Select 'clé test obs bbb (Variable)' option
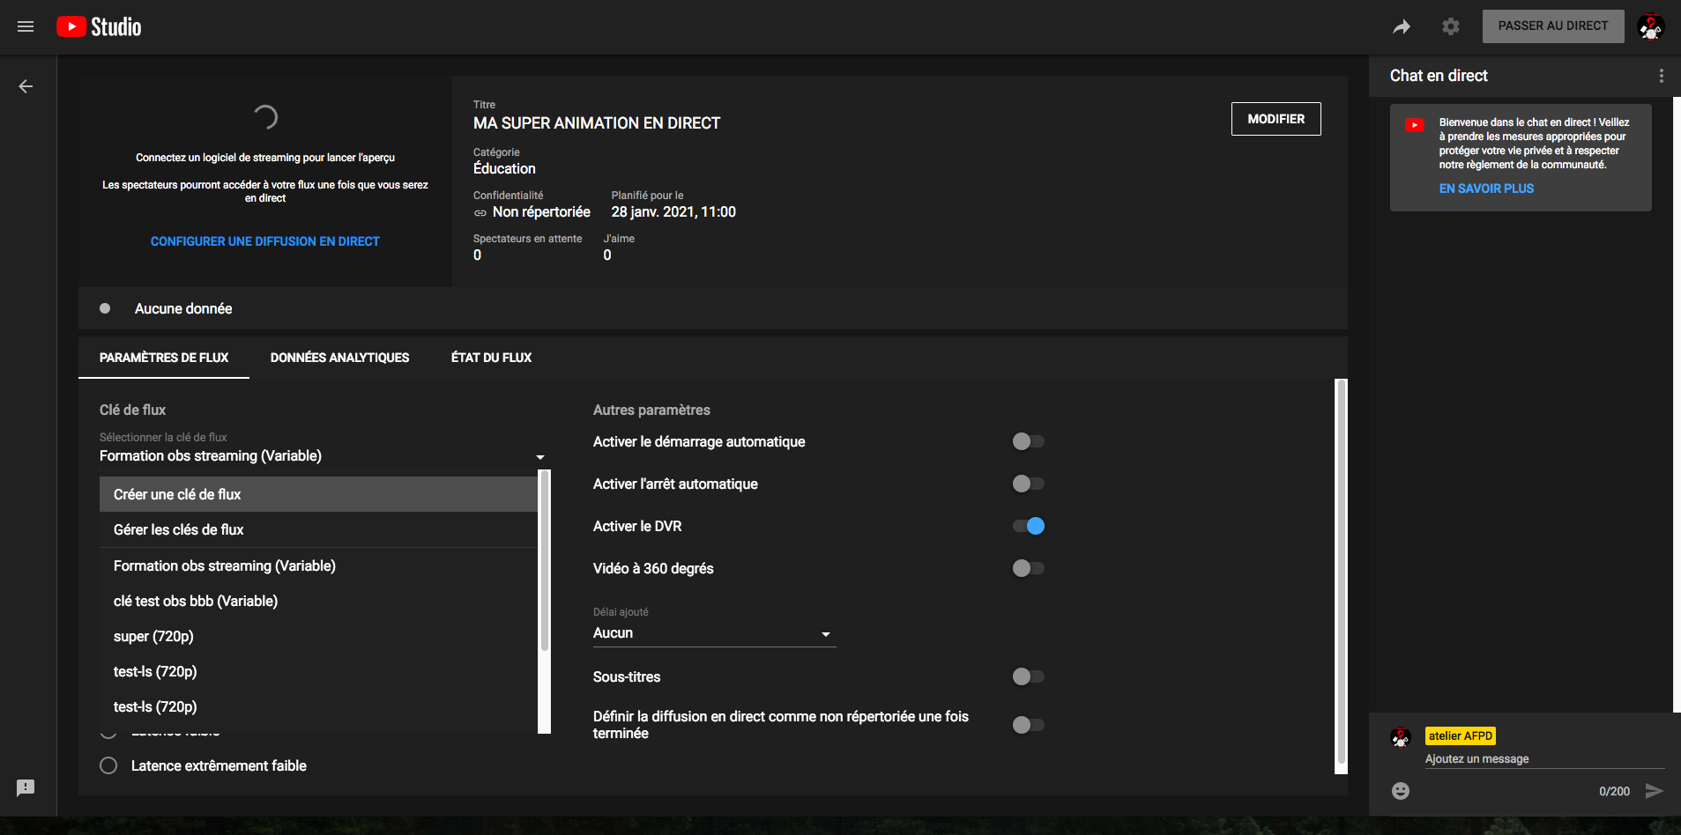Screen dimensions: 1681x835 tap(196, 601)
